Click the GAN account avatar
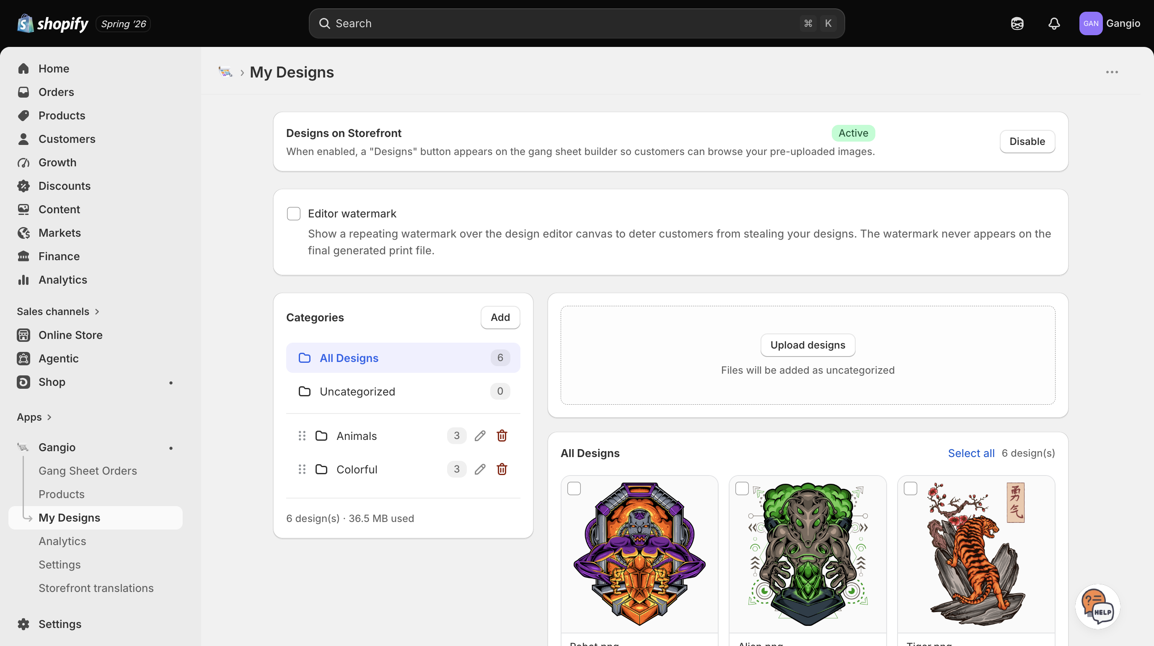The width and height of the screenshot is (1154, 646). pyautogui.click(x=1090, y=23)
